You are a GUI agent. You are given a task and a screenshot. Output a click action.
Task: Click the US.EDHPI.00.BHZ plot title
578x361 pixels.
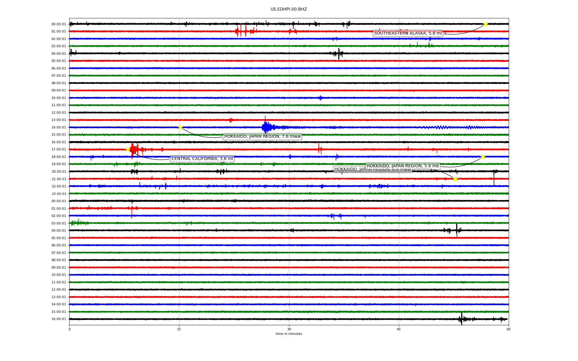click(288, 9)
